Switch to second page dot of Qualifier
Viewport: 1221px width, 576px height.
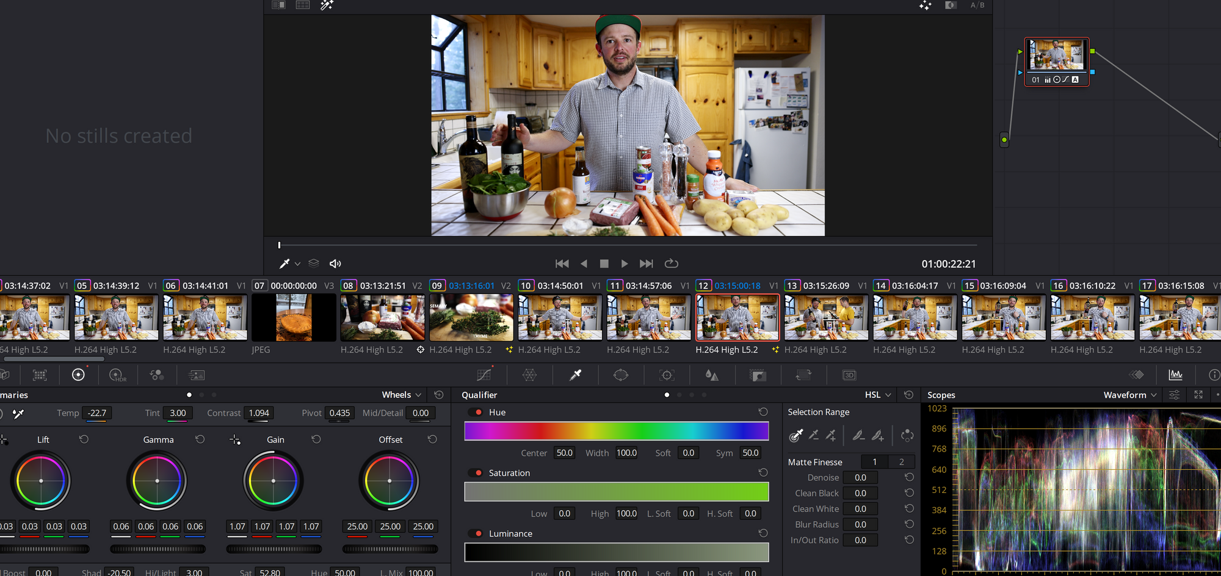tap(679, 395)
